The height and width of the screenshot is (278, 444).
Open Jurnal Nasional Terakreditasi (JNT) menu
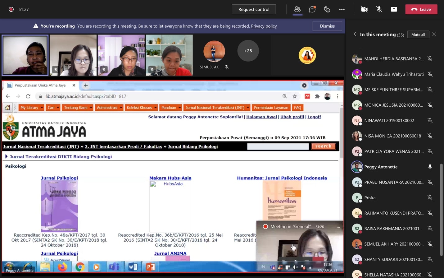(217, 108)
